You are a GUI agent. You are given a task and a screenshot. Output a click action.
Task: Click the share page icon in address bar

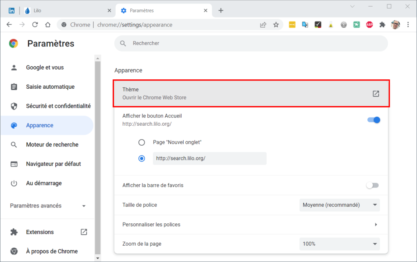[x=263, y=25]
